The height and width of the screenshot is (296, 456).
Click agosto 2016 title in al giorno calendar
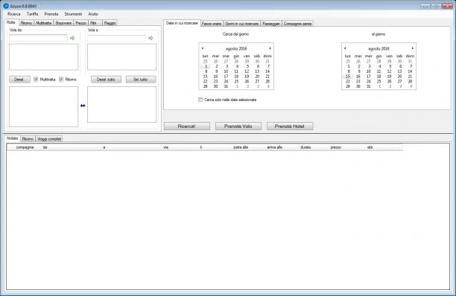click(379, 49)
